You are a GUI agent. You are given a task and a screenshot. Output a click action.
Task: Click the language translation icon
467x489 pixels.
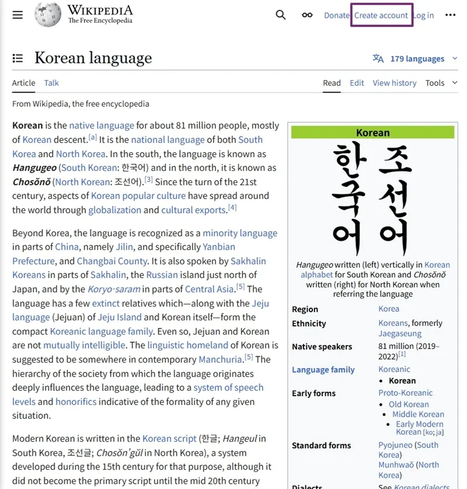tap(378, 58)
